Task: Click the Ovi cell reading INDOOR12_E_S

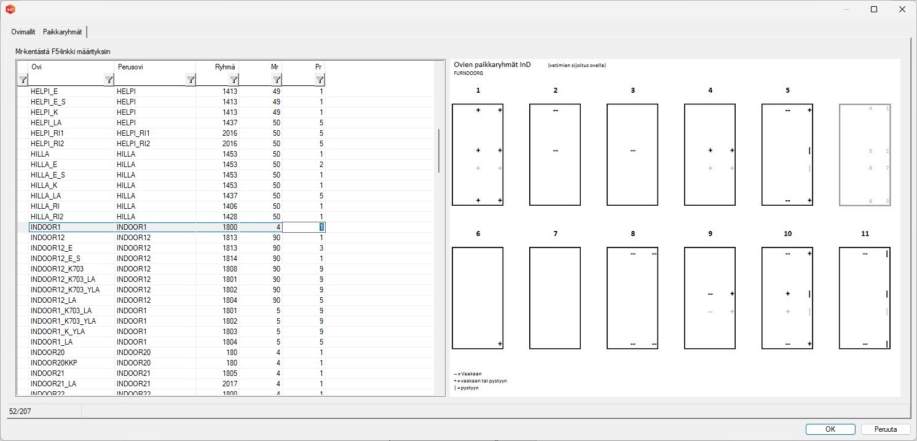Action: pyautogui.click(x=72, y=259)
